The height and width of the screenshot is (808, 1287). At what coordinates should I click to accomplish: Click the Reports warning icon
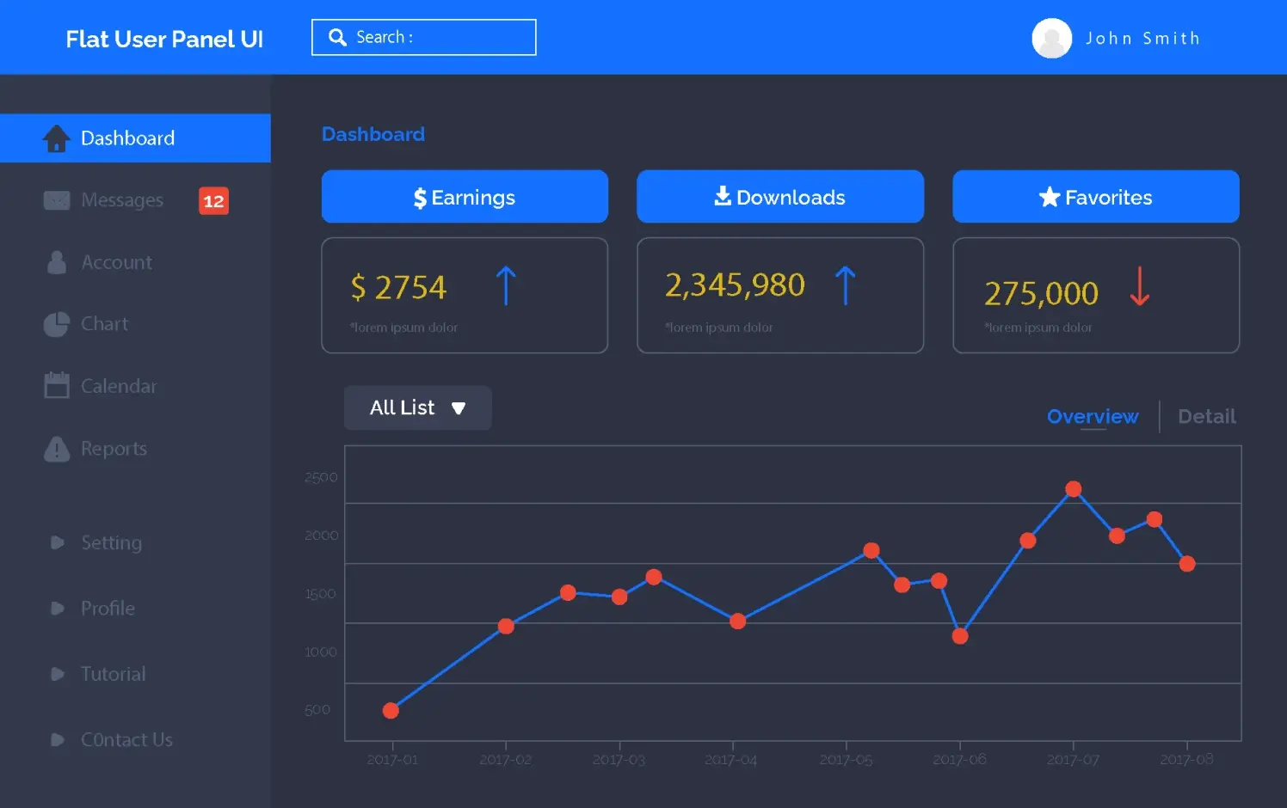click(57, 448)
